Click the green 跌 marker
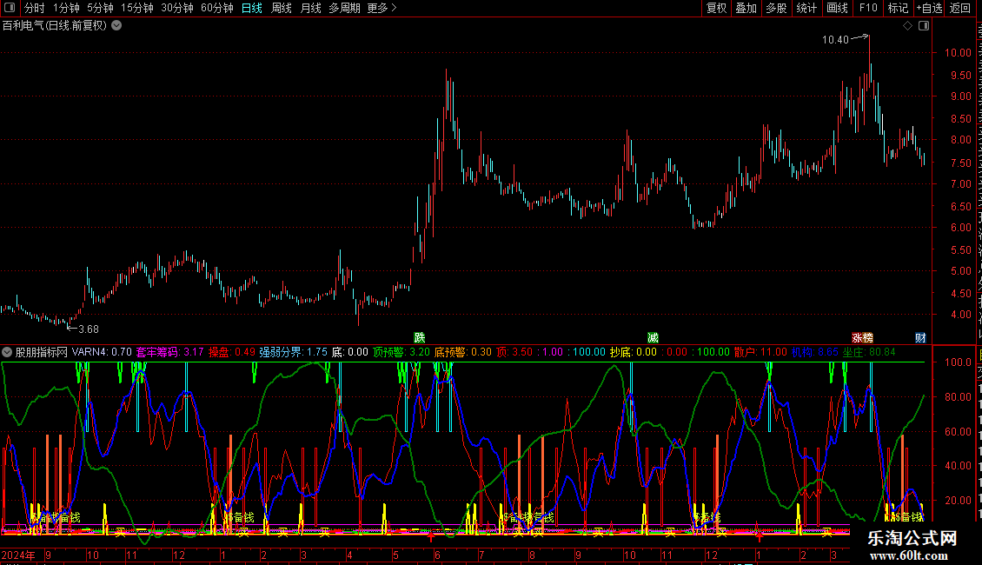The width and height of the screenshot is (982, 565). click(x=420, y=337)
